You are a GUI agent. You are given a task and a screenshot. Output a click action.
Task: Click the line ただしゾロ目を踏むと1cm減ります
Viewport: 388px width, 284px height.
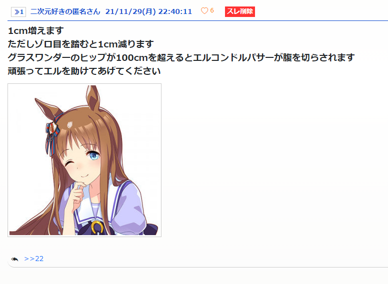coord(80,44)
